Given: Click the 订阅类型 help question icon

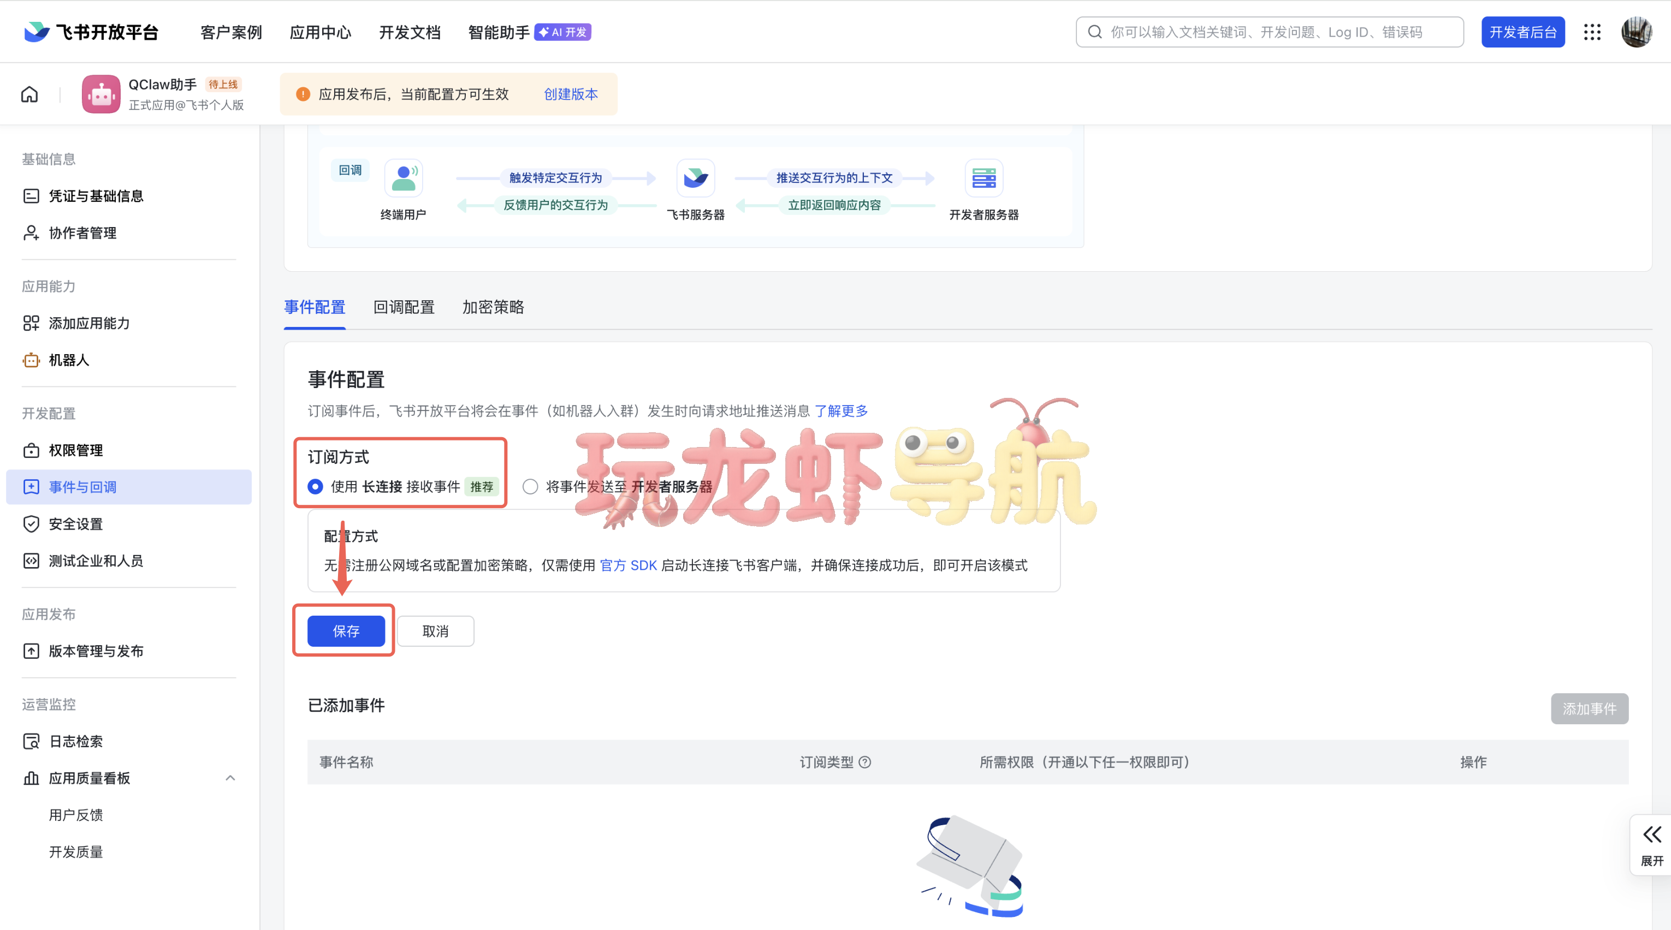Looking at the screenshot, I should coord(864,762).
